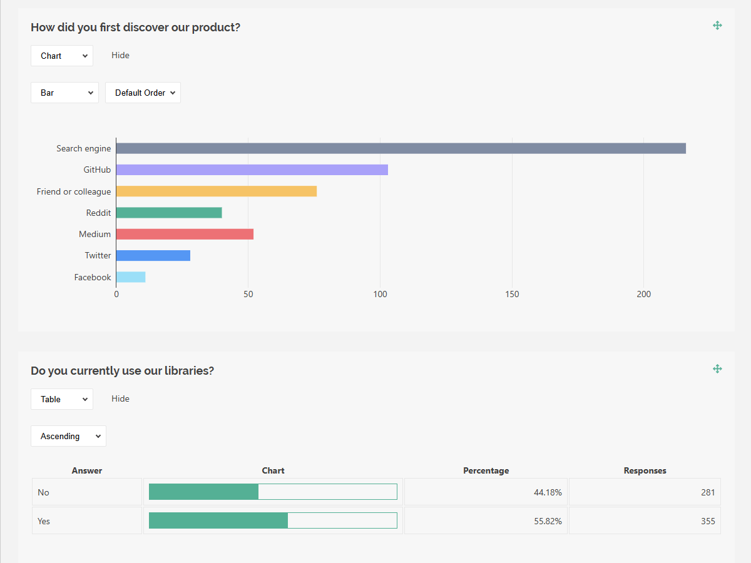Viewport: 751px width, 563px height.
Task: Click the 'Chart' column header in table
Action: click(273, 470)
